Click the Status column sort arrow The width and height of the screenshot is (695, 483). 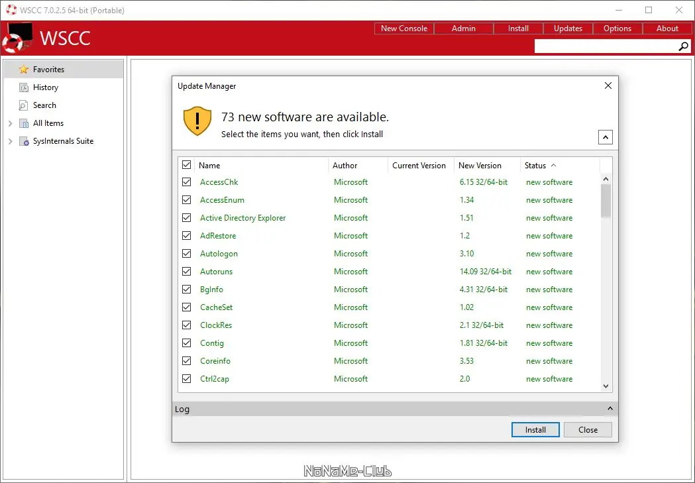[x=554, y=165]
